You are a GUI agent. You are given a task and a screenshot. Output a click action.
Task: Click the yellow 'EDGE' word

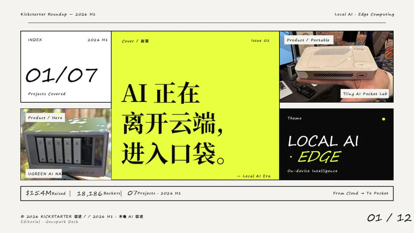319,157
